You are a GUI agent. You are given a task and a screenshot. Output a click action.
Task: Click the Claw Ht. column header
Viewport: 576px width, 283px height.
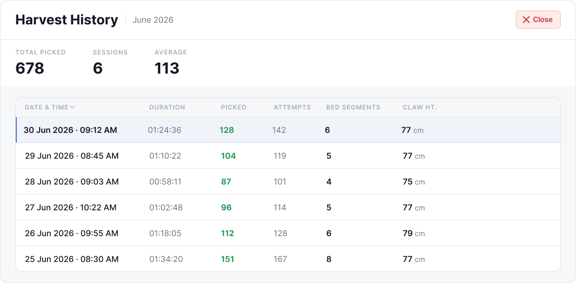(420, 107)
